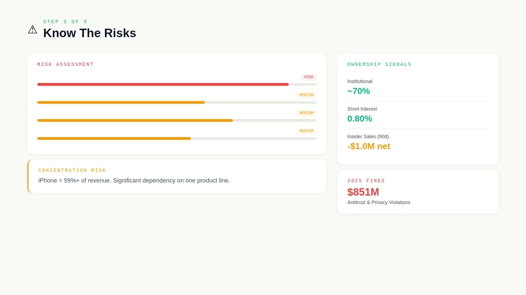Click the 'Institutional' label
526x295 pixels.
coord(360,82)
